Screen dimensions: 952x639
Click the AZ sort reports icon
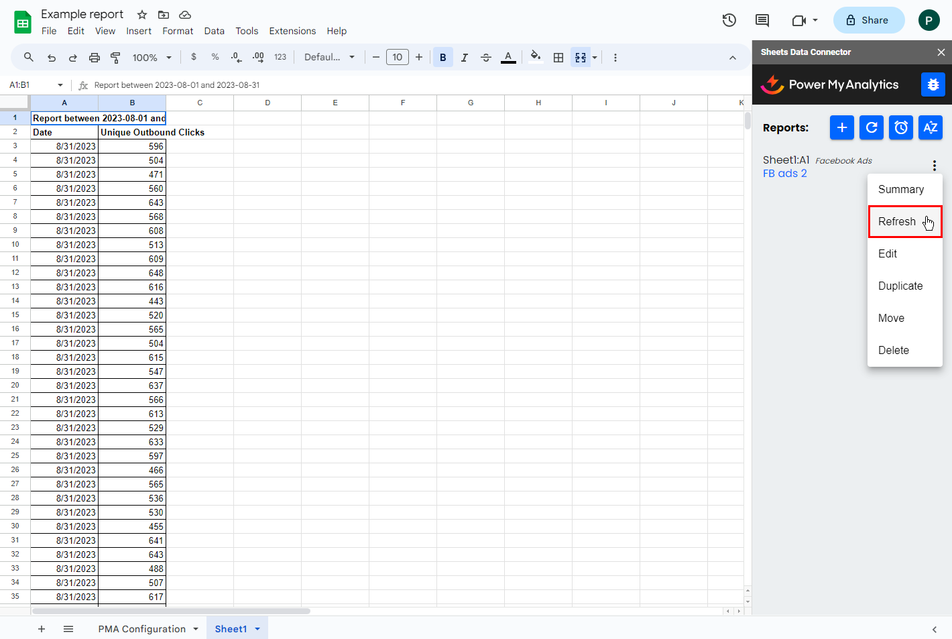[x=930, y=127]
